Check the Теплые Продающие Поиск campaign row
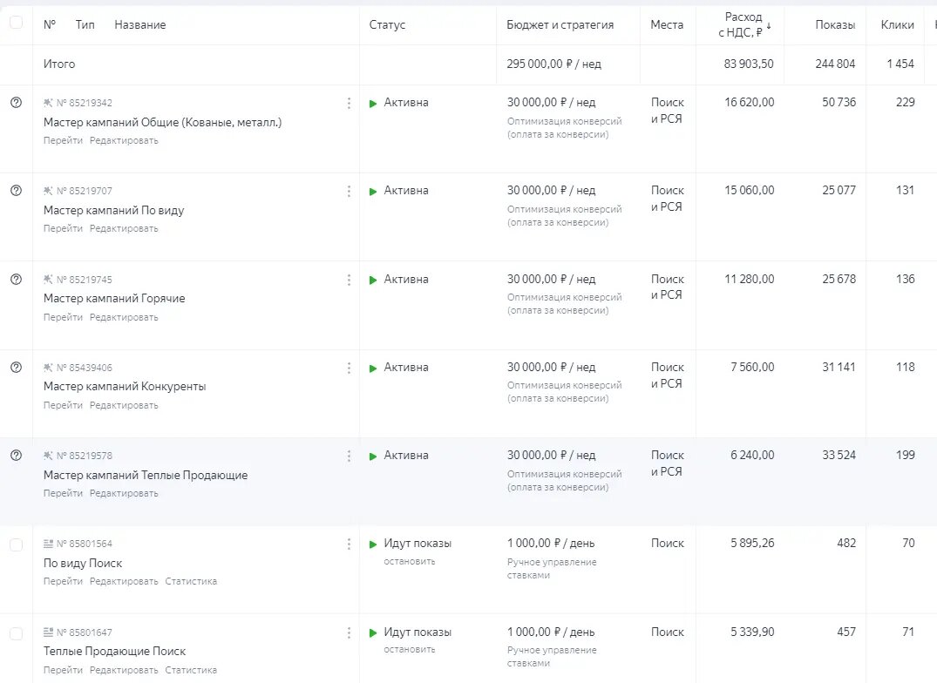The width and height of the screenshot is (937, 683). click(16, 633)
